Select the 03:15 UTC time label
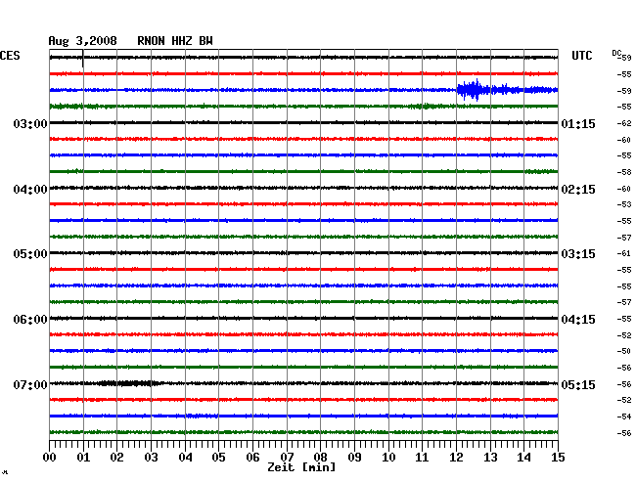This screenshot has width=636, height=483. click(x=578, y=254)
